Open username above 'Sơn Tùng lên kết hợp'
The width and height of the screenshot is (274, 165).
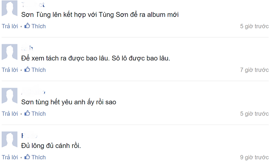pos(33,5)
